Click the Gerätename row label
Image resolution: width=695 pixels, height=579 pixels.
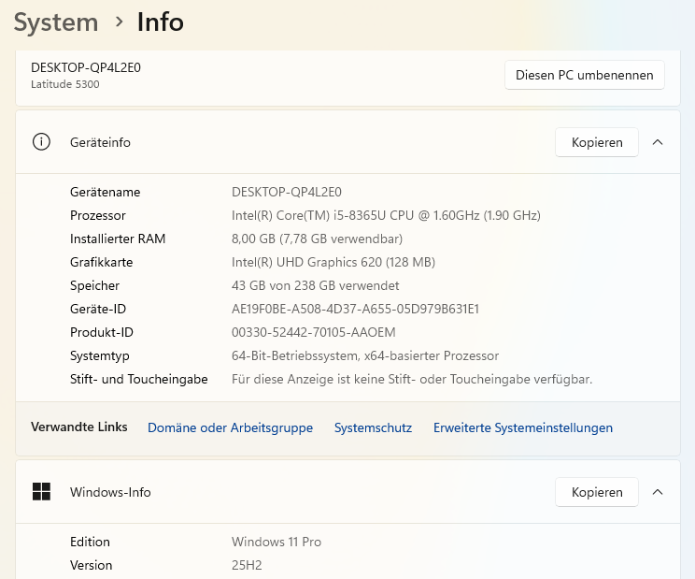(x=105, y=192)
